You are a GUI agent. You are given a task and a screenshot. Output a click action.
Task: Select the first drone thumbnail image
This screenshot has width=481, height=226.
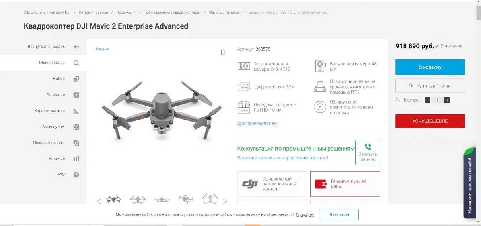113,200
